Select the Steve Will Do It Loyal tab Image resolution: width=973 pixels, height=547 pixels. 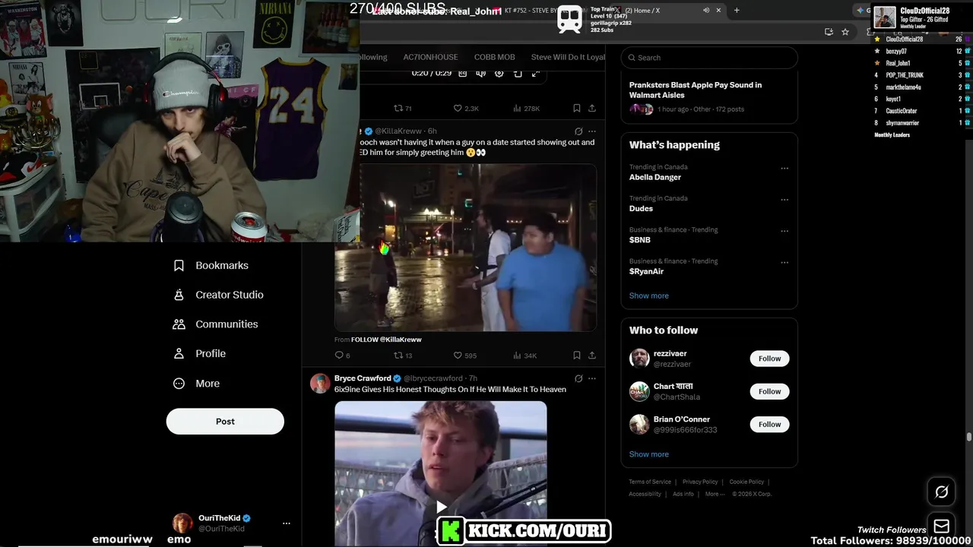(568, 57)
